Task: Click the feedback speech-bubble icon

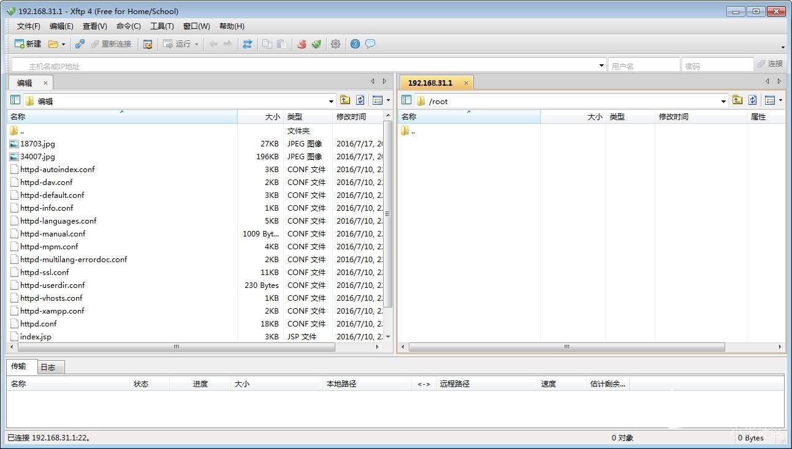Action: pos(370,43)
